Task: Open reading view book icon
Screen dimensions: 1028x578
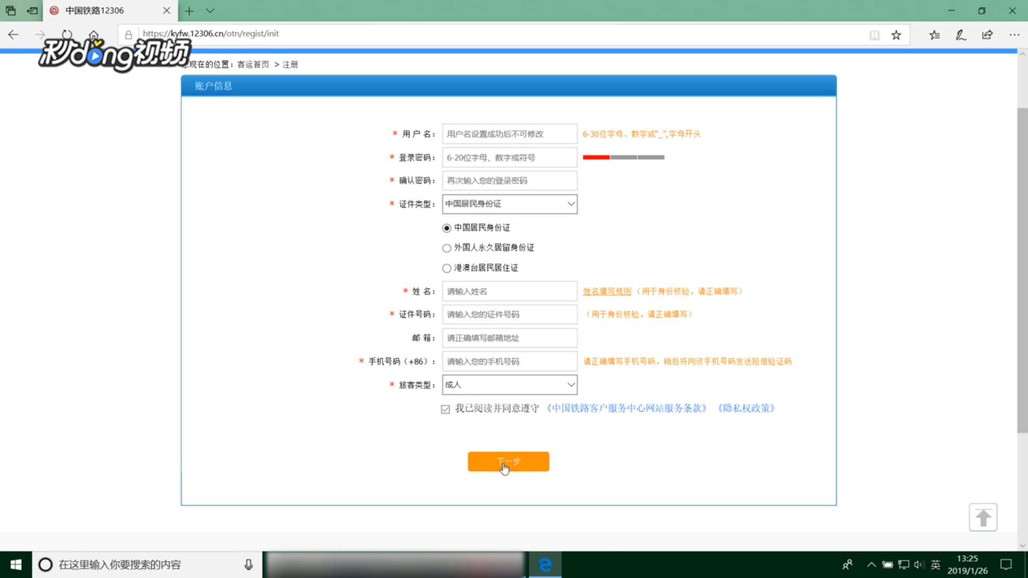Action: coord(874,35)
